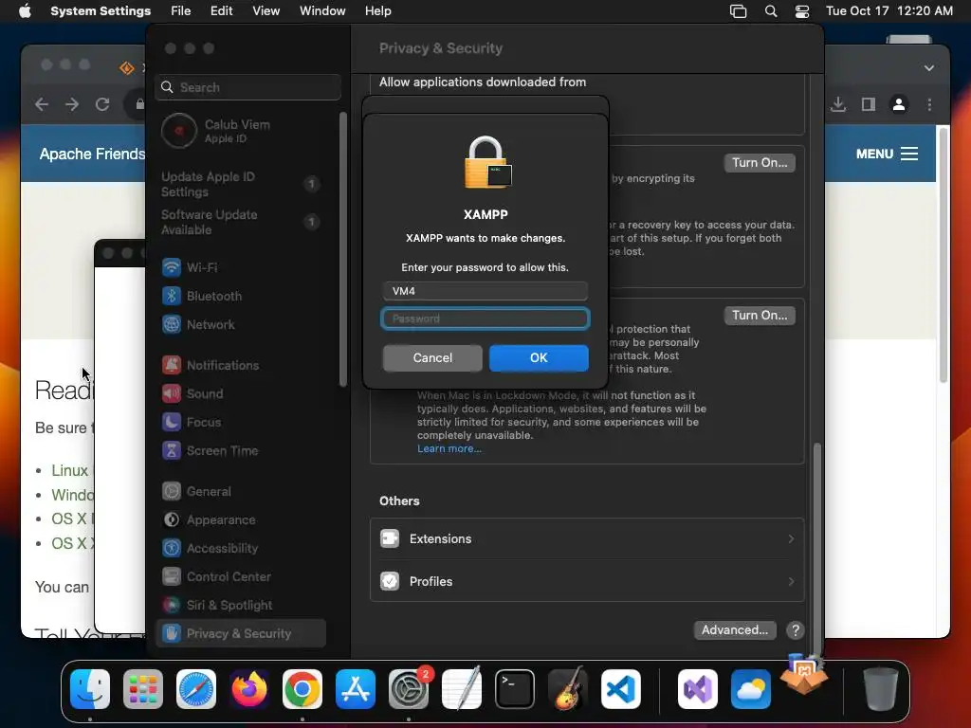Expand the Extensions row chevron

(791, 538)
